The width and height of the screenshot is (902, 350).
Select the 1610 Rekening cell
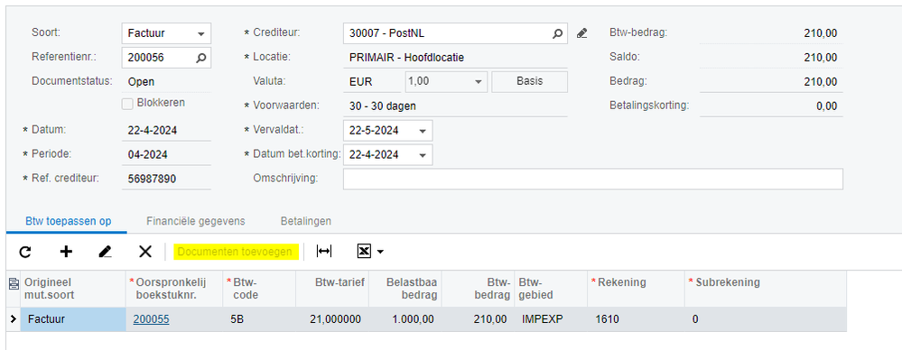pos(636,319)
